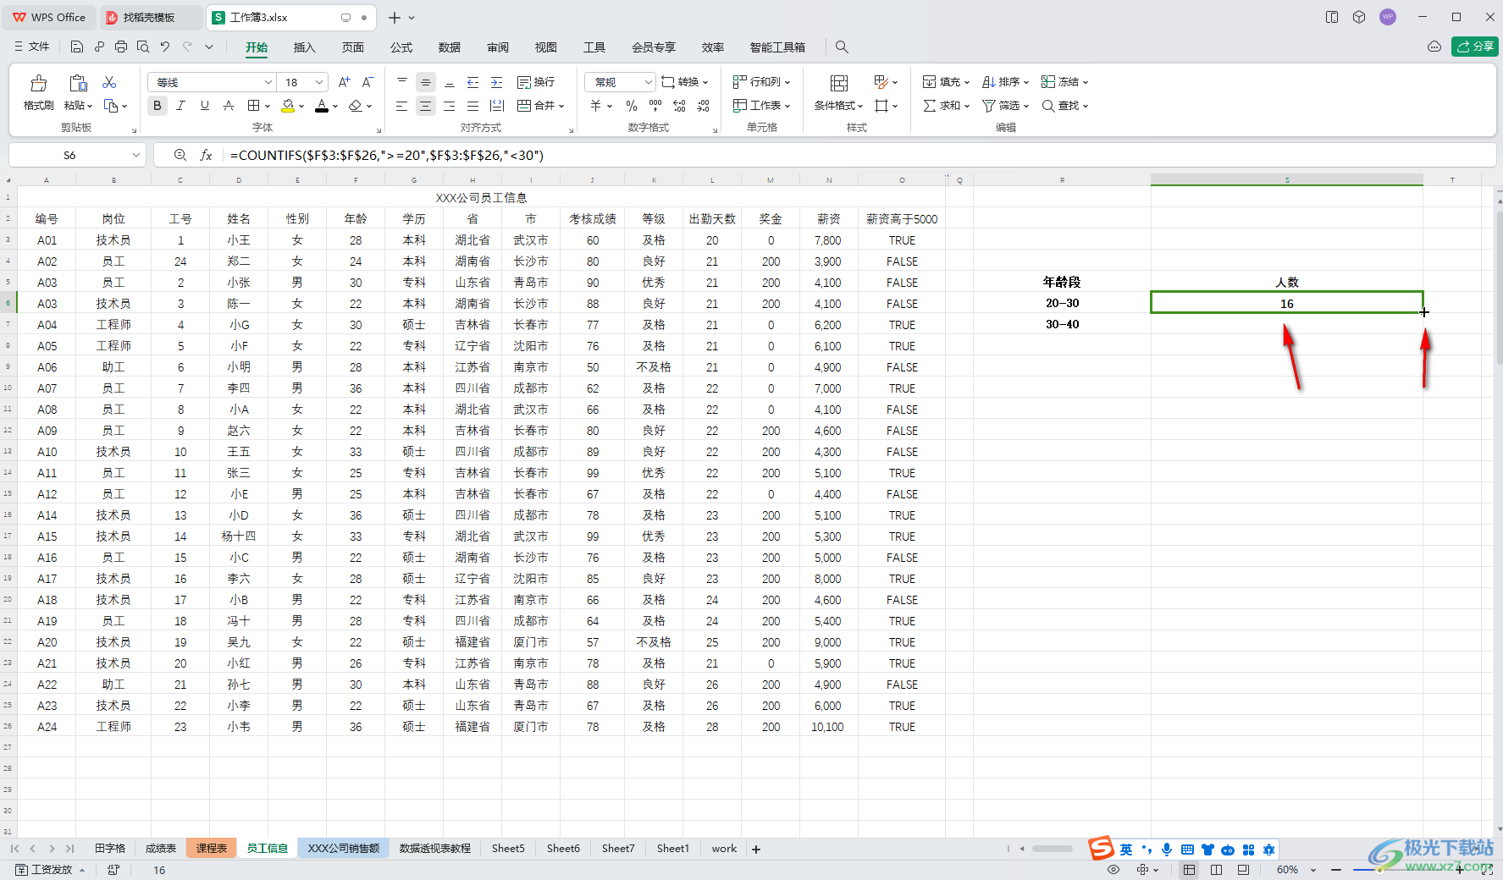
Task: Click the cell borders icon
Action: (x=253, y=106)
